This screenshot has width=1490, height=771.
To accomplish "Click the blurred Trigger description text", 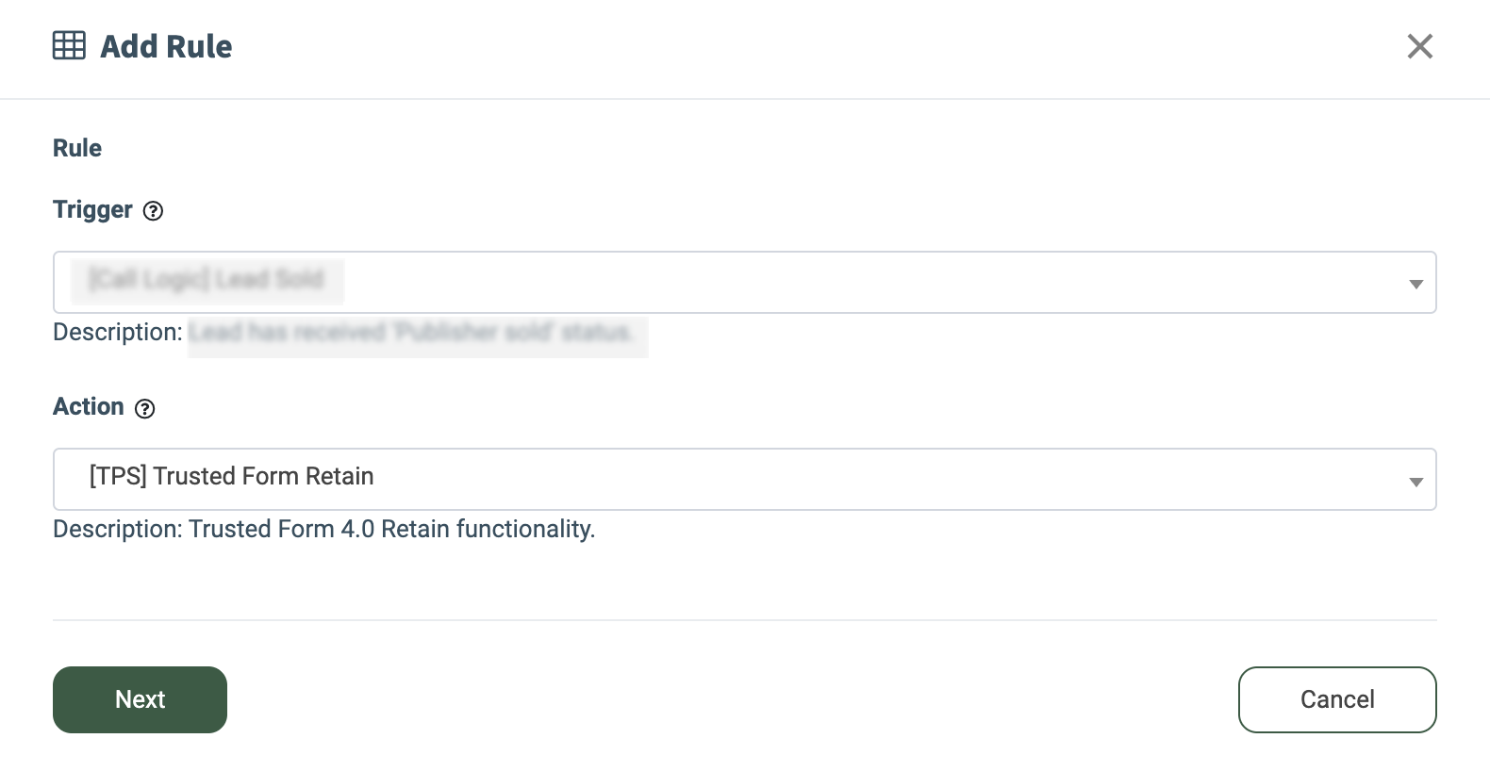I will pyautogui.click(x=412, y=333).
